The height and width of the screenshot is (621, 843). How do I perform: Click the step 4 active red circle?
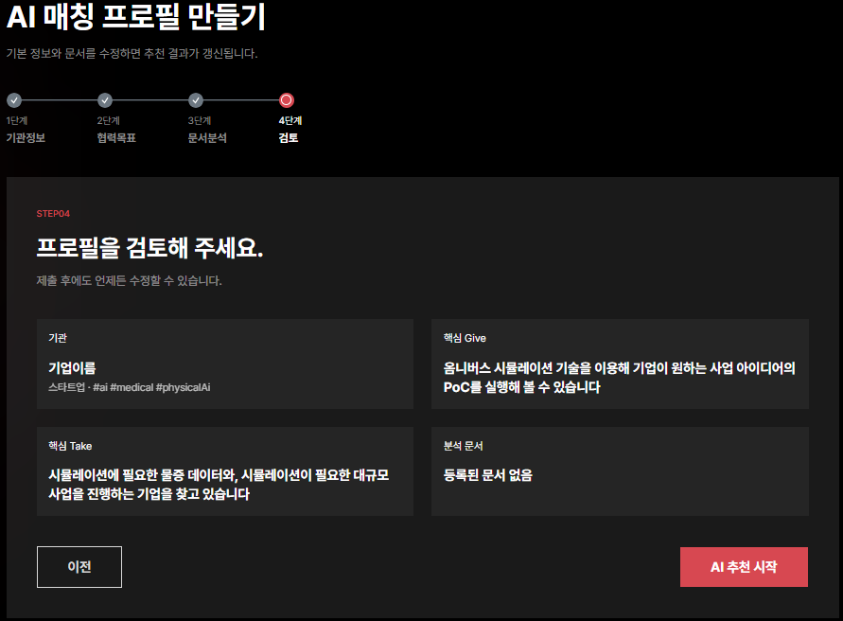click(287, 100)
